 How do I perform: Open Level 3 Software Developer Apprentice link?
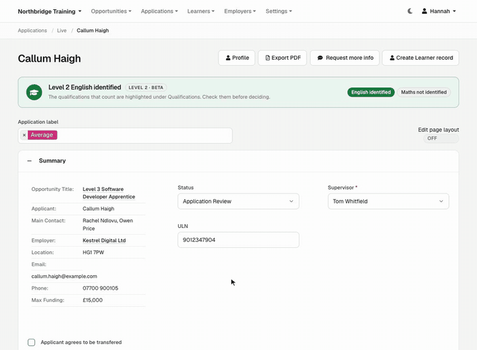pyautogui.click(x=109, y=193)
